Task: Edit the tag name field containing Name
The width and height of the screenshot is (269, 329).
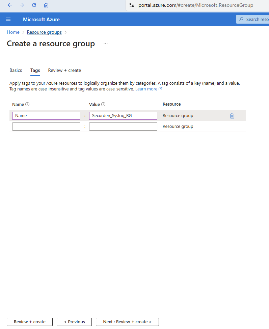Action: (46, 116)
